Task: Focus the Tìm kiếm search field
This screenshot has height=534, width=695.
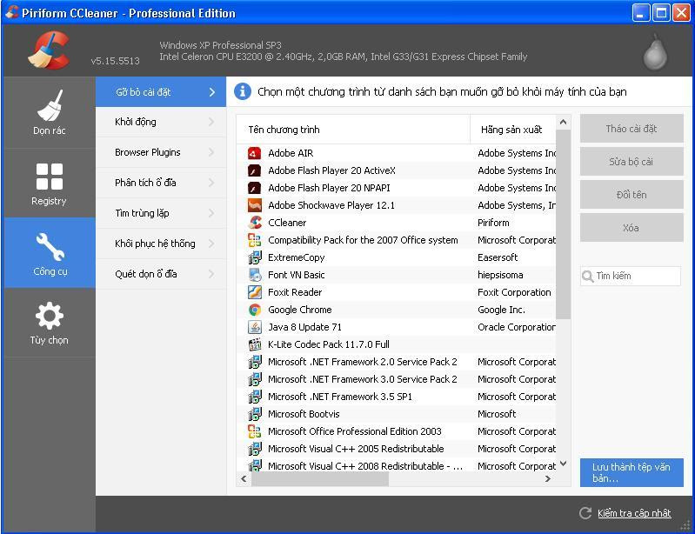Action: 631,276
